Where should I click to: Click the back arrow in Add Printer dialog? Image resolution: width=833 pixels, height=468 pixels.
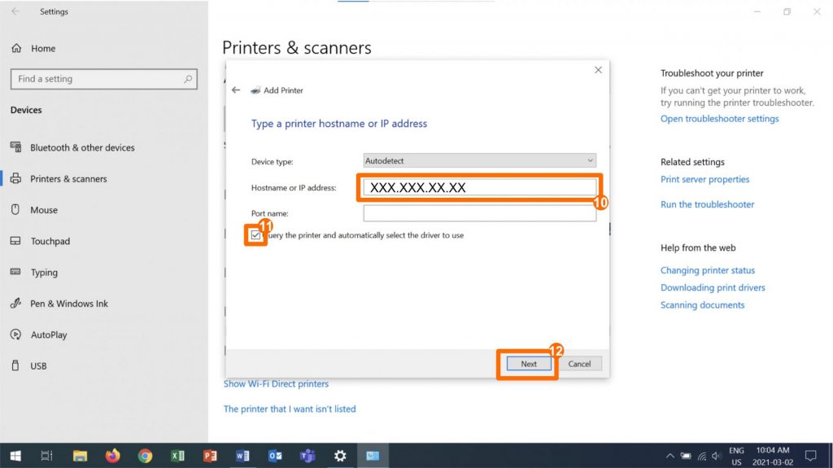coord(236,90)
